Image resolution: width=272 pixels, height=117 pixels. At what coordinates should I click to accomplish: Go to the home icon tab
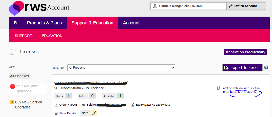click(15, 23)
